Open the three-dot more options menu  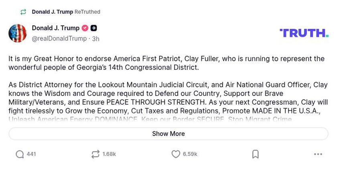(x=318, y=154)
